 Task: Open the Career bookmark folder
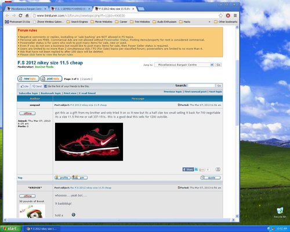121,22
